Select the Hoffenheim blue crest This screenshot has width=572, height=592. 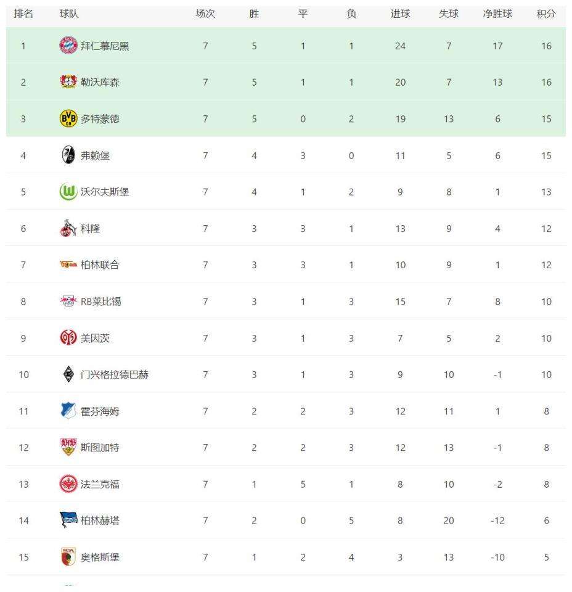coord(68,411)
